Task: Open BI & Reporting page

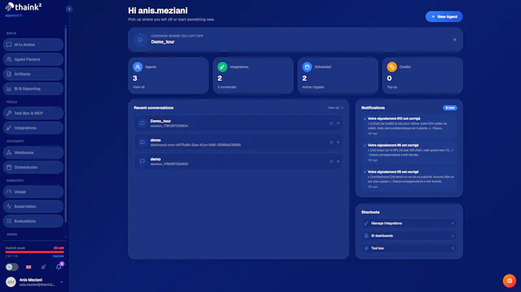Action: [x=33, y=89]
